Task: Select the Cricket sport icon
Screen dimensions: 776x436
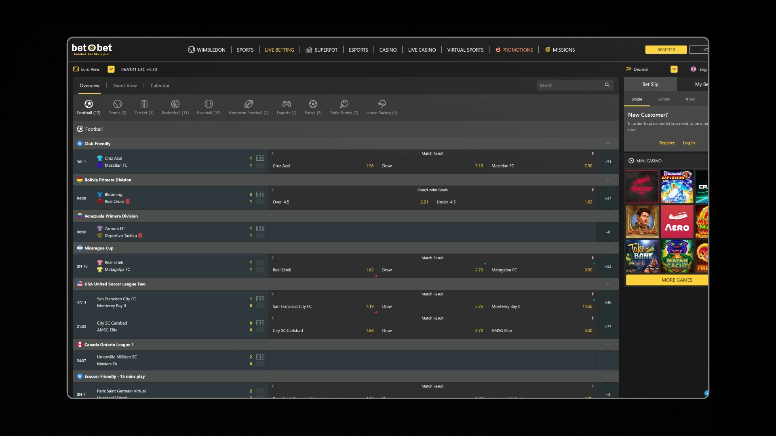Action: click(x=144, y=104)
